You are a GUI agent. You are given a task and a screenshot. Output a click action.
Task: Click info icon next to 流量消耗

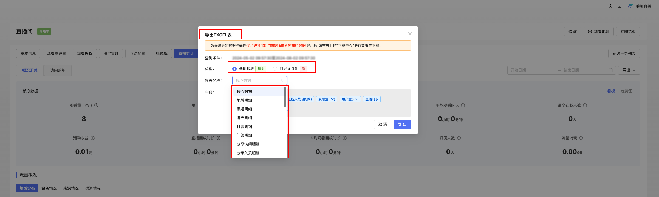(x=581, y=138)
